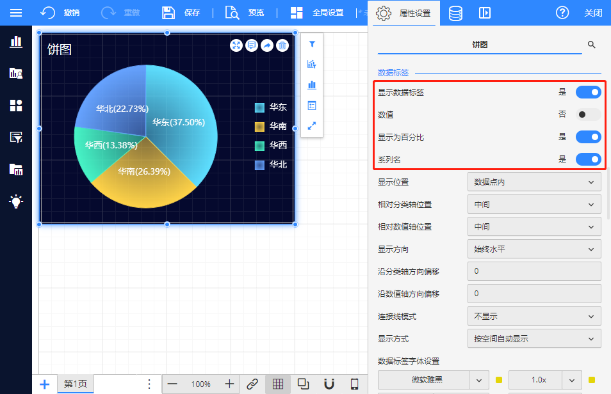Open the 连接线模式 dropdown

pos(534,316)
